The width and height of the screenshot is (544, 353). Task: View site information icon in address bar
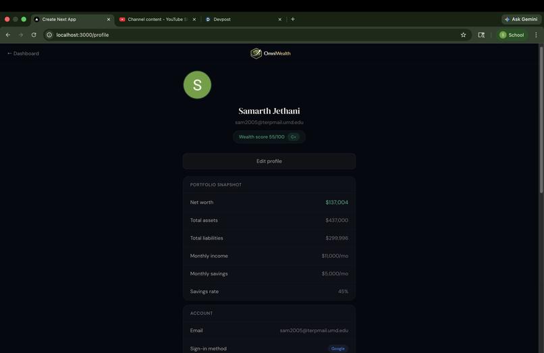coord(49,34)
